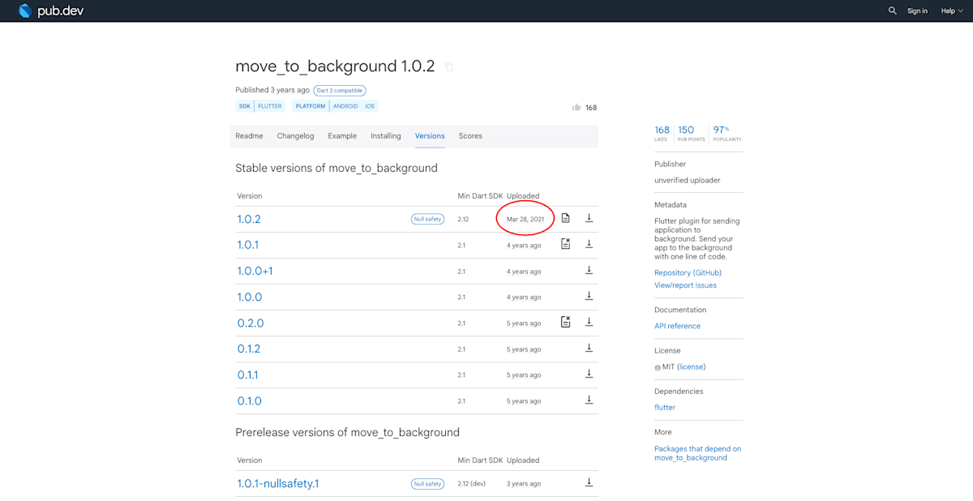View changelog icon for version 1.0.1
Image resolution: width=973 pixels, height=501 pixels.
[x=566, y=244]
